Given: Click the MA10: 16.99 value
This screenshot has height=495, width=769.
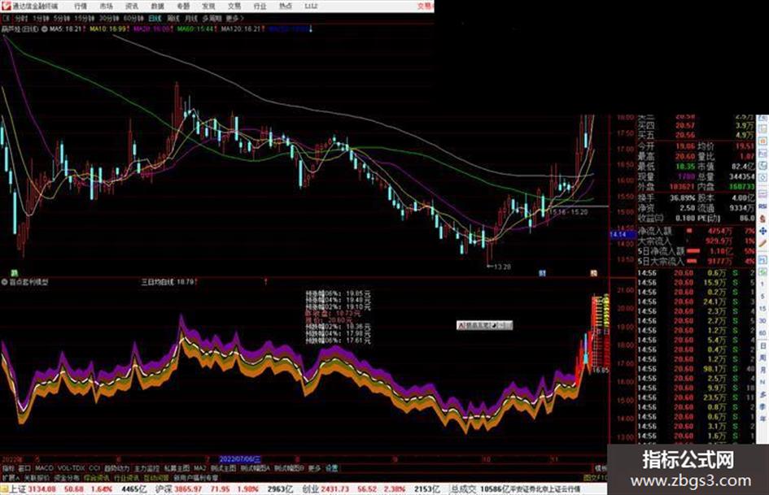Looking at the screenshot, I should (x=108, y=29).
